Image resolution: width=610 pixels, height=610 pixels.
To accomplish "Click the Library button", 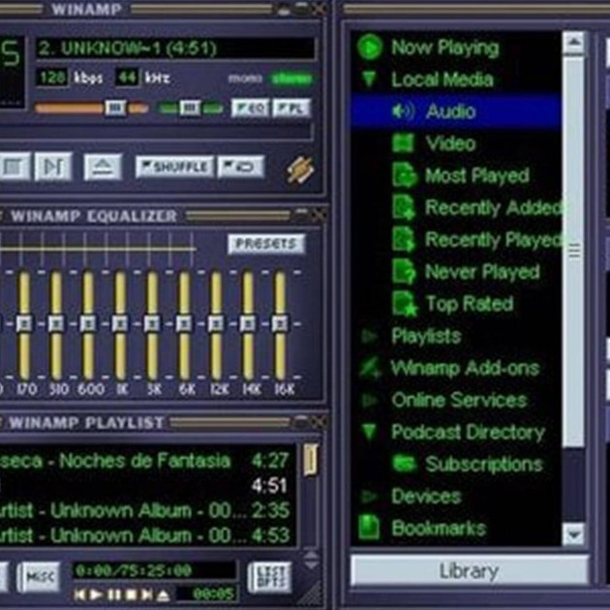I will point(470,570).
